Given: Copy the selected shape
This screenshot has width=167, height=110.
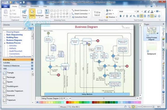Looking at the screenshot, I should (13, 14).
